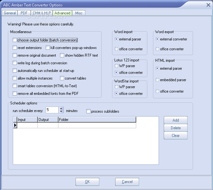Click the Cancel button
Viewport: 213px width, 190px height.
(x=127, y=182)
